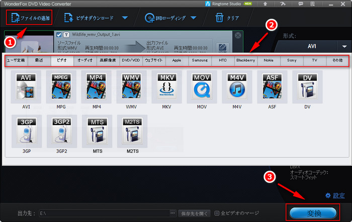Image resolution: width=352 pixels, height=222 pixels.
Task: Uncheck the Wildlife_wmv_Output_1.avi checkbox
Action: point(59,35)
